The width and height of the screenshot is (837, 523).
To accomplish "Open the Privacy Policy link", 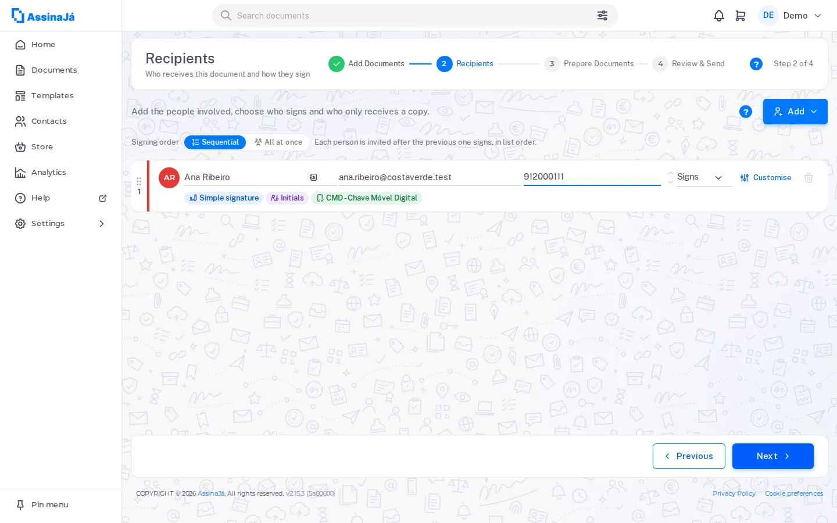I will pyautogui.click(x=734, y=493).
